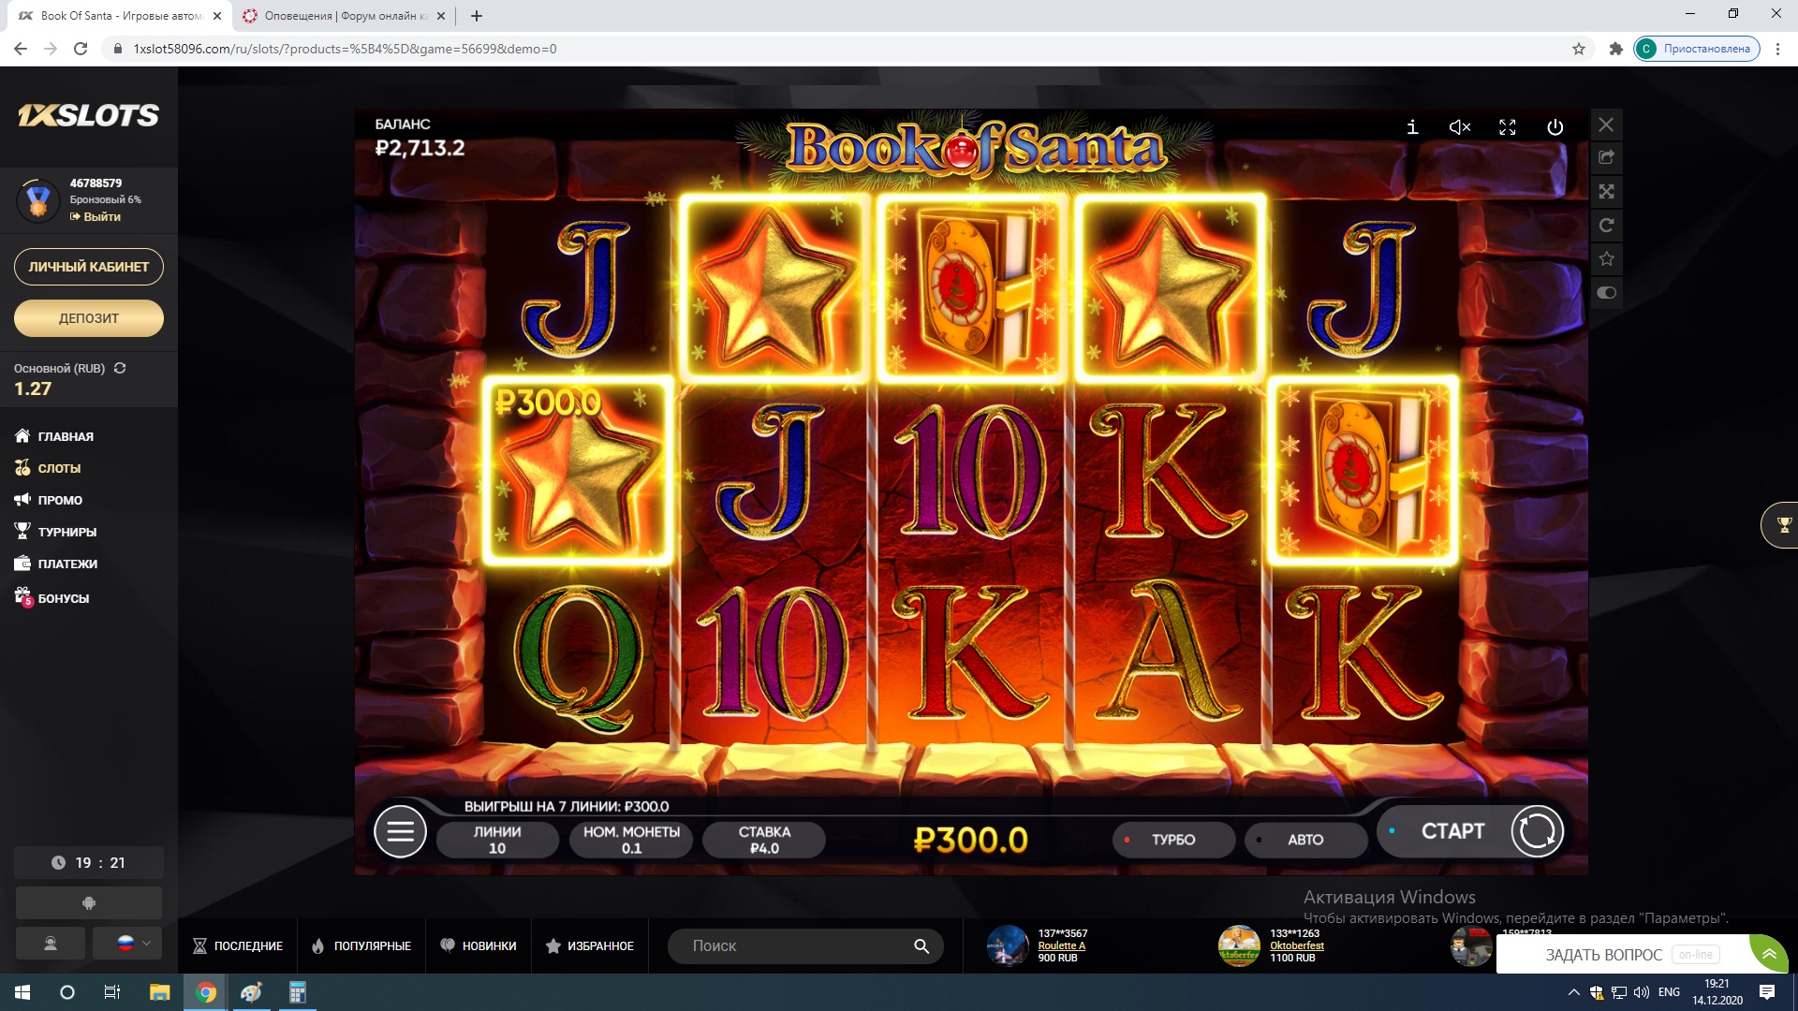The image size is (1798, 1011).
Task: Open taskbar Calculator app
Action: pos(298,992)
